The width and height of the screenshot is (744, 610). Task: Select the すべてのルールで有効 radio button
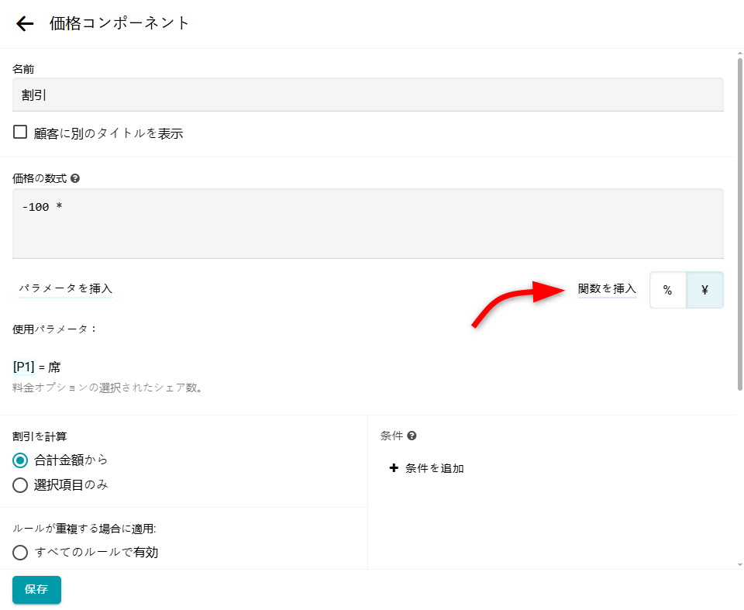pyautogui.click(x=20, y=553)
